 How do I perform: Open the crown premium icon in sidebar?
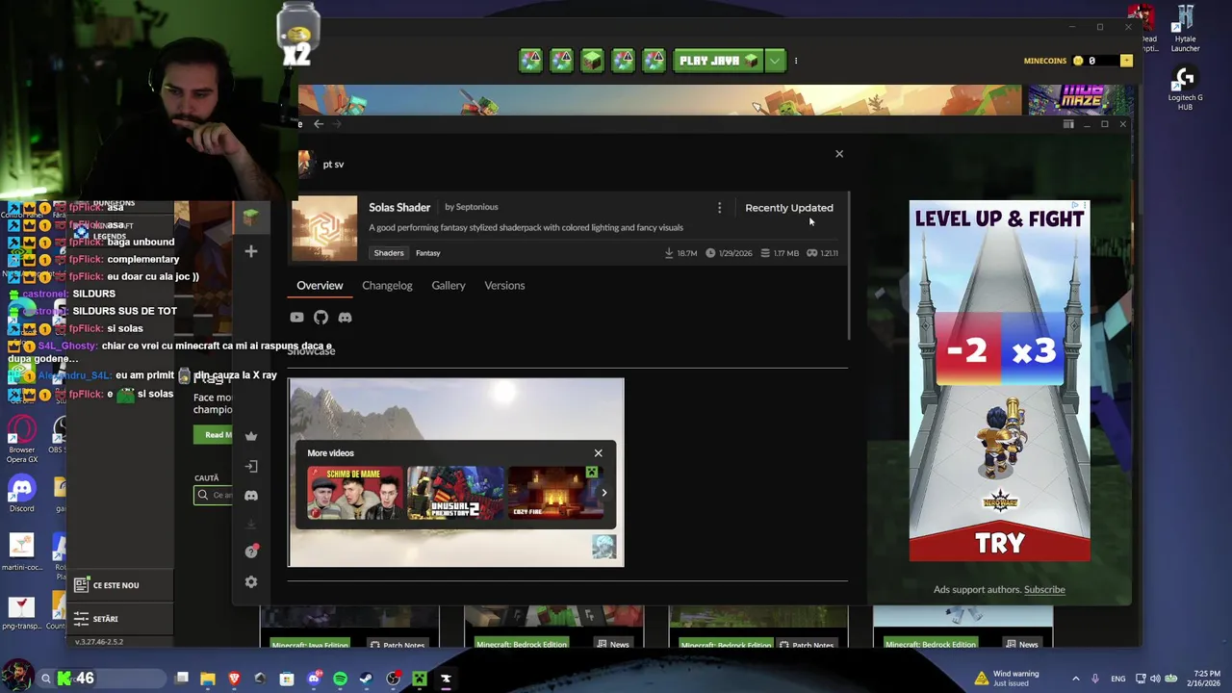(251, 436)
